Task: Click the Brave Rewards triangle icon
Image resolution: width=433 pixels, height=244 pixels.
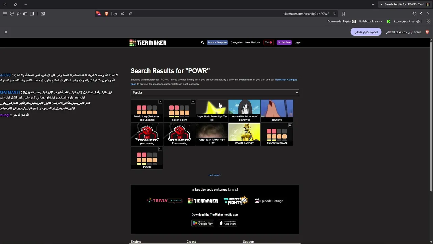Action: [98, 14]
